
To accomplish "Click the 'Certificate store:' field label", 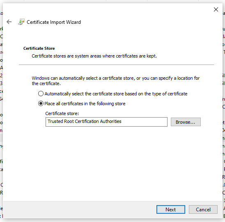I will click(62, 113).
